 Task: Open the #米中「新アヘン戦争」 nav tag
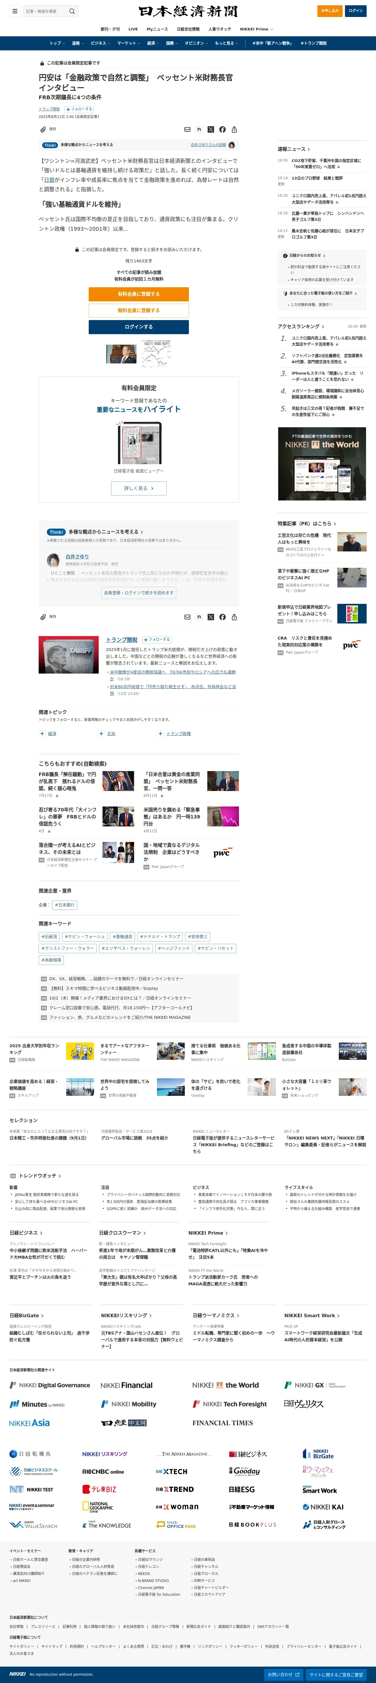click(x=272, y=43)
